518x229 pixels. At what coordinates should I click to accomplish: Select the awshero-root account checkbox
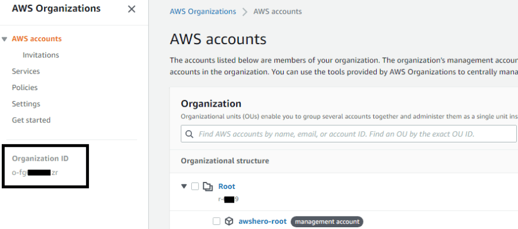tap(217, 221)
